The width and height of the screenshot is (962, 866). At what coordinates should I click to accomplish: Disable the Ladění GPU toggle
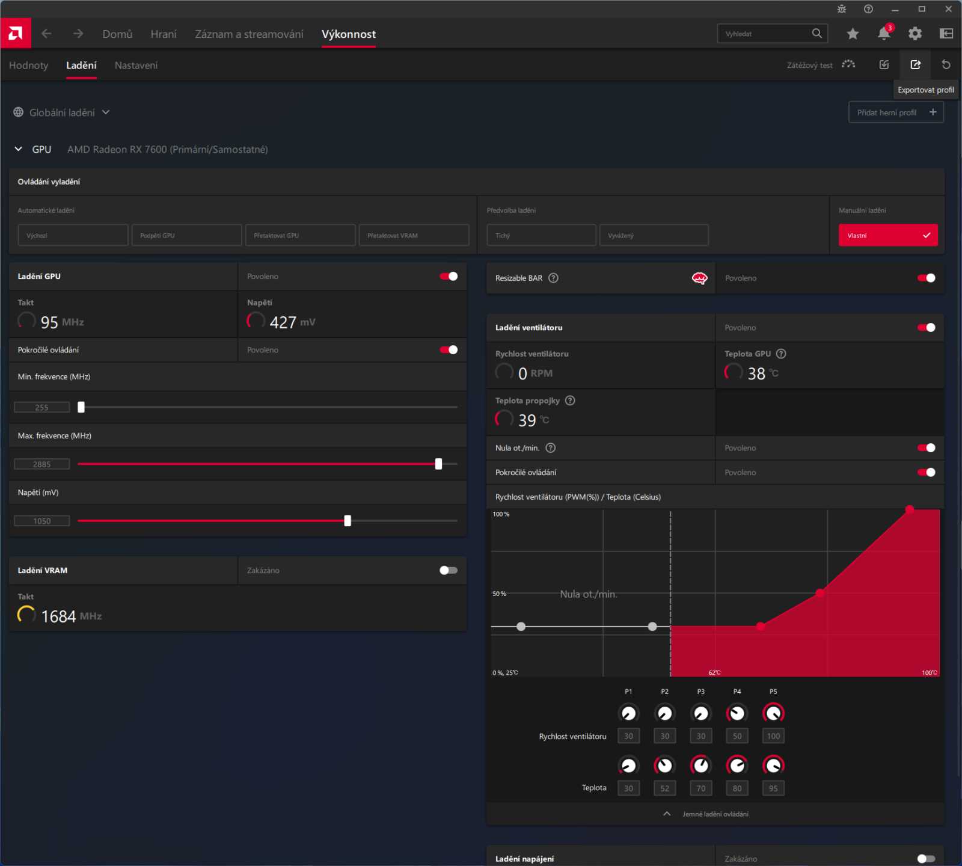[449, 276]
